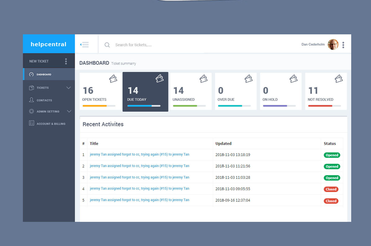Click the Contacts person icon in sidebar

point(32,100)
